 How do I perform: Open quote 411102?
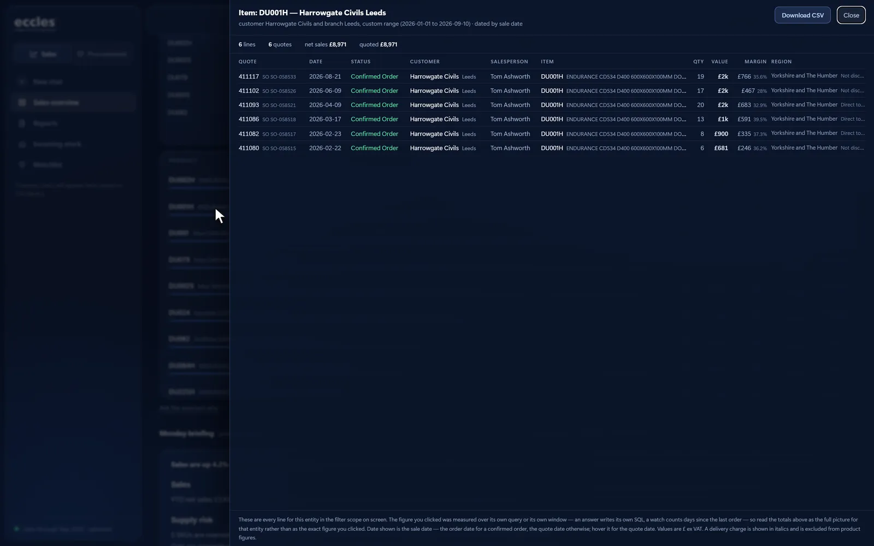point(249,91)
